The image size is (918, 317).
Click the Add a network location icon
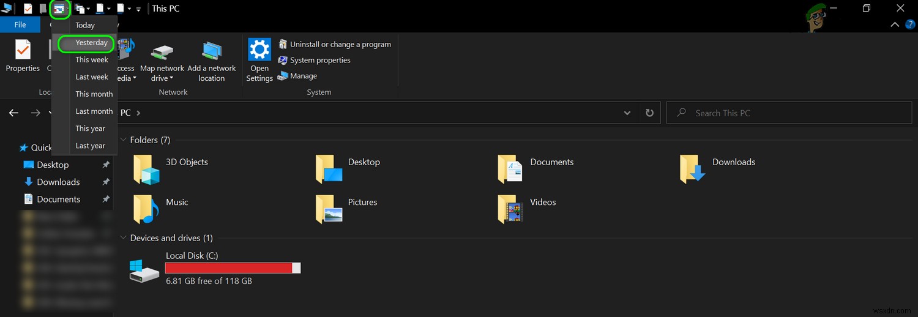212,51
